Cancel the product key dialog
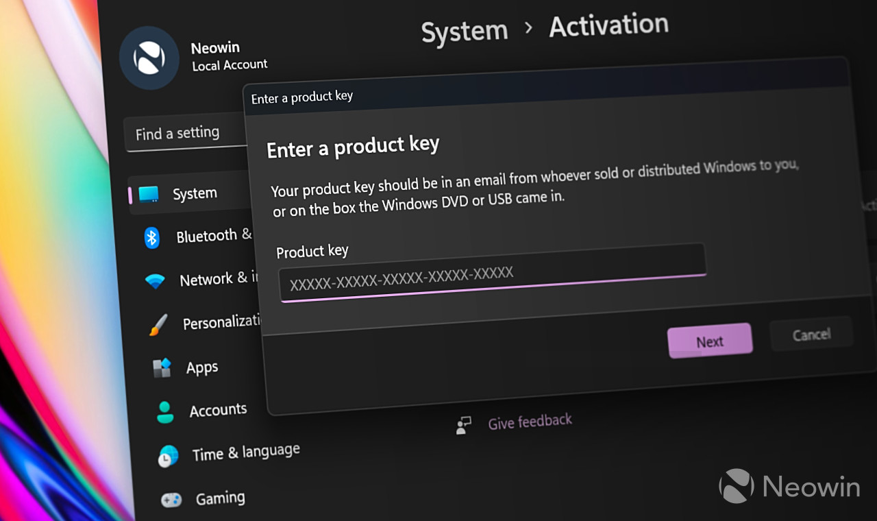877x521 pixels. tap(811, 335)
